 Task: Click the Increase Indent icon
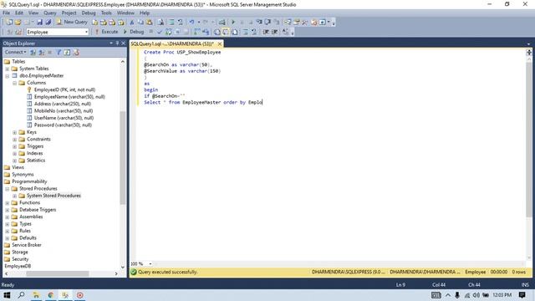click(275, 32)
